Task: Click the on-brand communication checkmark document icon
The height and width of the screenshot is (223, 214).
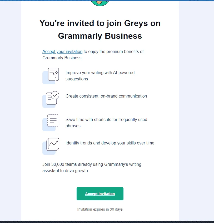Action: (x=51, y=99)
